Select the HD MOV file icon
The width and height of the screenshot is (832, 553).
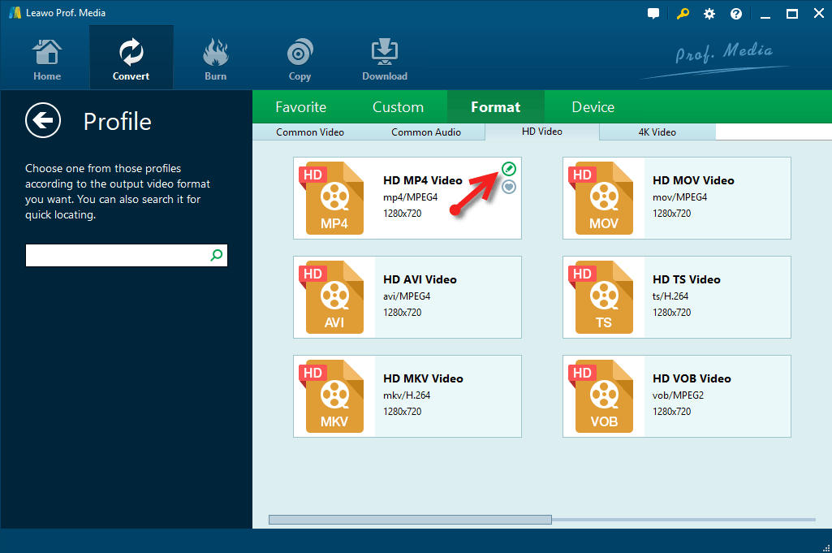coord(601,198)
